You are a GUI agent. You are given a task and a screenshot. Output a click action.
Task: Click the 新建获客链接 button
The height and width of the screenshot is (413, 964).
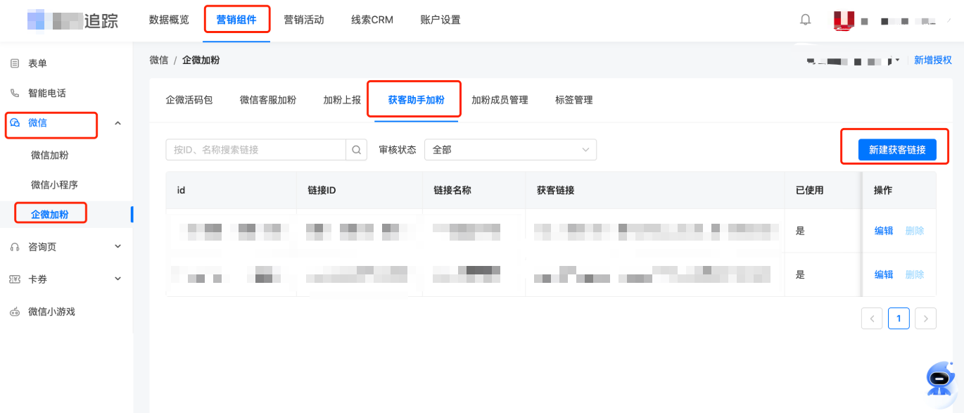[894, 149]
